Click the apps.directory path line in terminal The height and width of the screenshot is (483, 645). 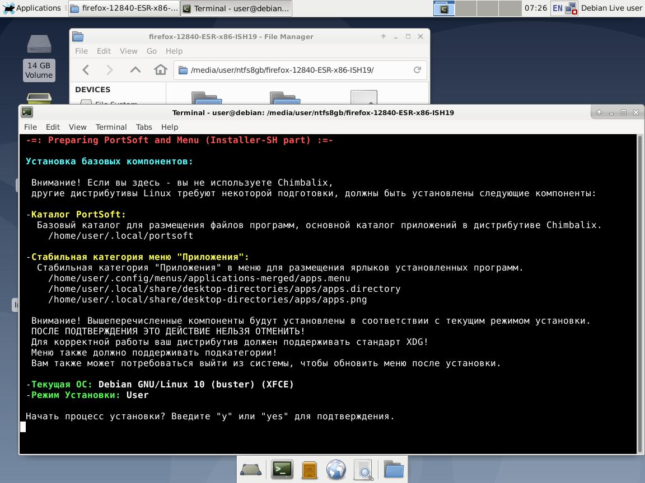[x=224, y=288]
